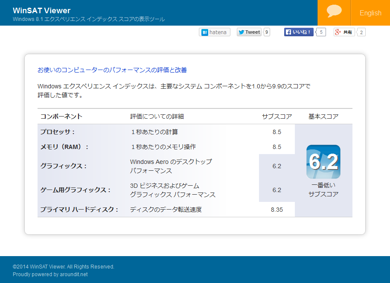Switch language to English

click(x=370, y=13)
